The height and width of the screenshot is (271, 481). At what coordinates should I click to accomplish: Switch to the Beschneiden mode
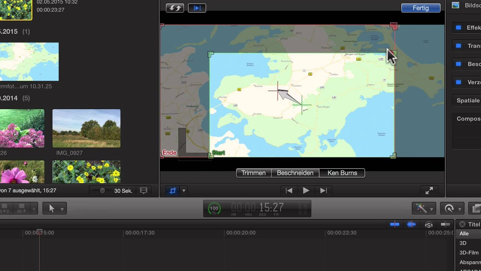(x=295, y=173)
